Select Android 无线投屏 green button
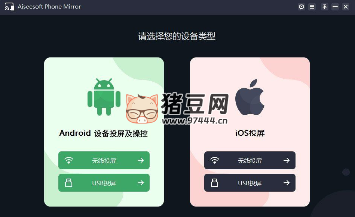355x217 pixels. point(104,160)
